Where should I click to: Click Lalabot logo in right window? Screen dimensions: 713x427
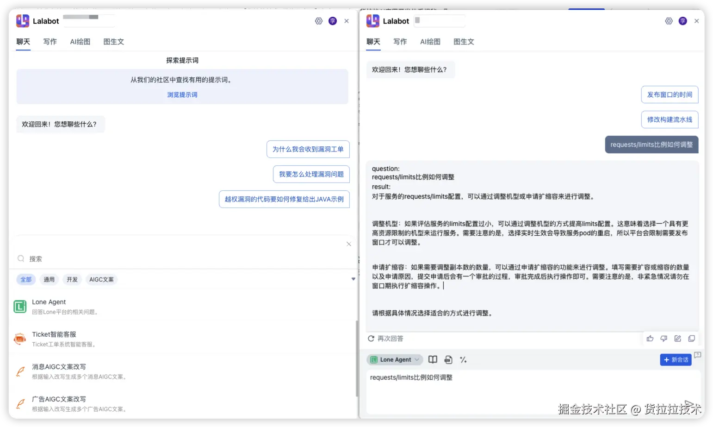tap(372, 21)
